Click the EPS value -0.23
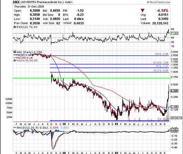183x154 pixels. pyautogui.click(x=80, y=15)
